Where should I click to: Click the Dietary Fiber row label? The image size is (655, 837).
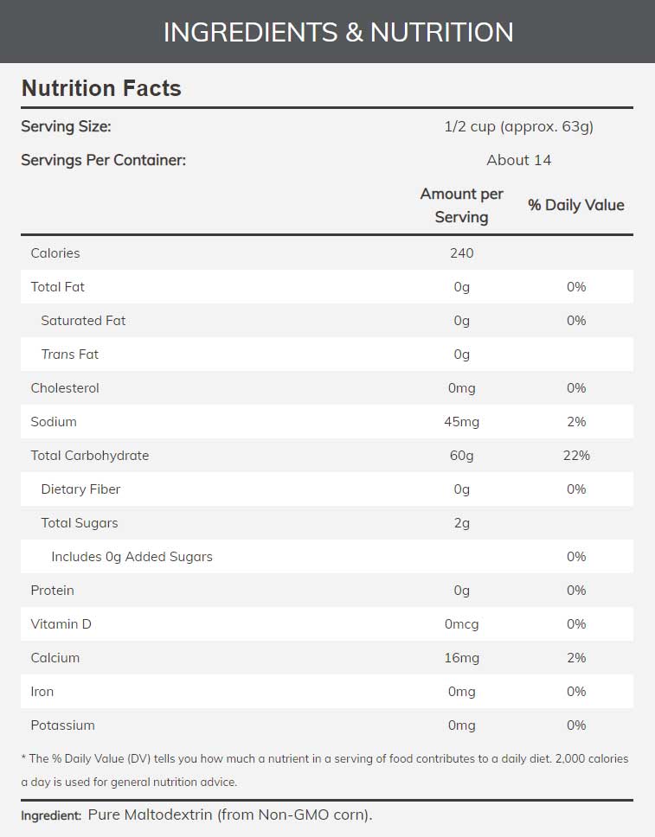pyautogui.click(x=80, y=489)
